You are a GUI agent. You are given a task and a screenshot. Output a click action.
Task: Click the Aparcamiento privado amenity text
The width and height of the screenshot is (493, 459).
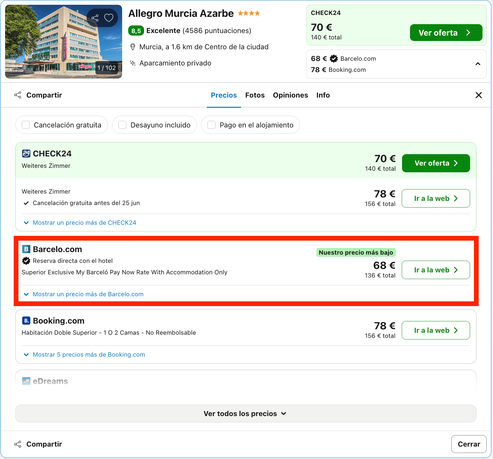175,63
